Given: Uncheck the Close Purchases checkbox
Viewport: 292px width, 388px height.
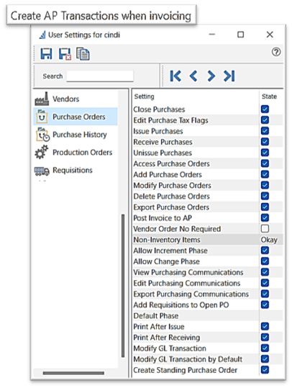Looking at the screenshot, I should coord(265,109).
